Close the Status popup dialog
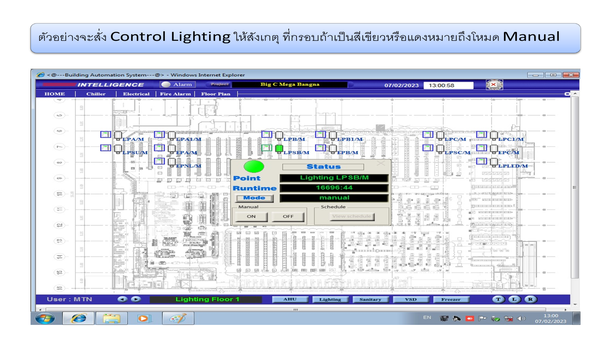The image size is (611, 344). tap(381, 163)
